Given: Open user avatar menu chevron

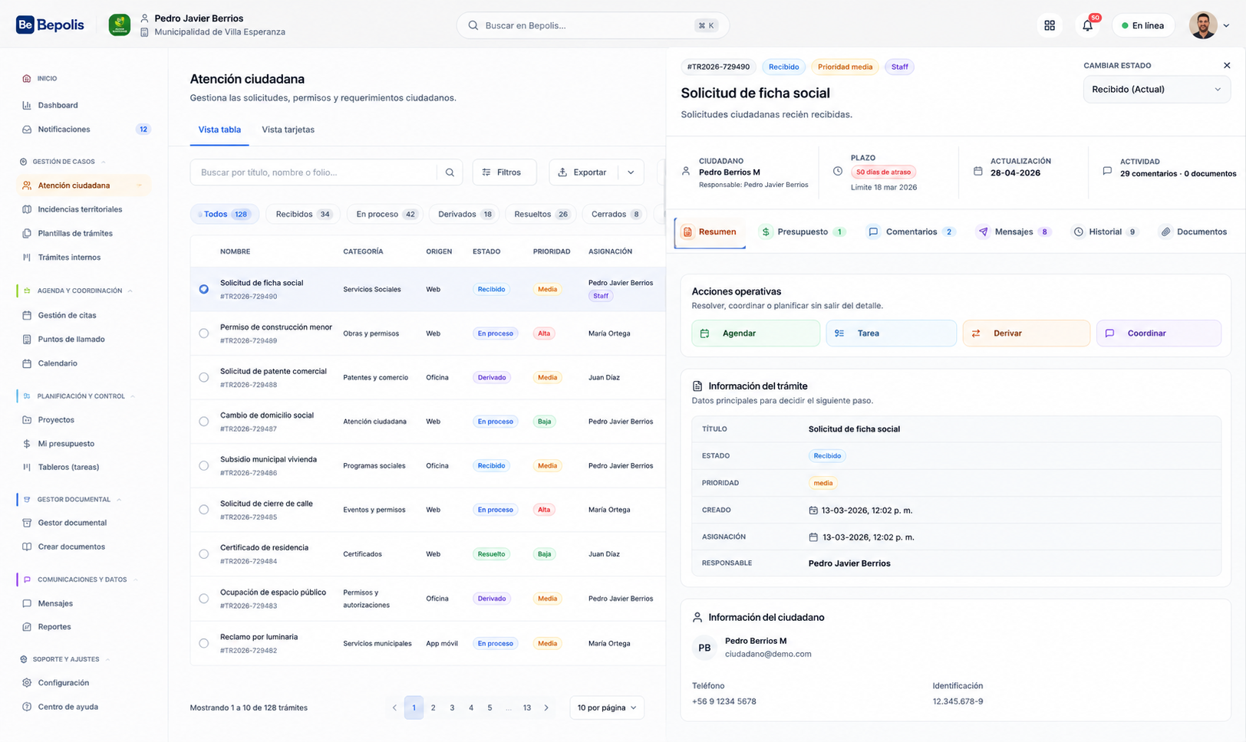Looking at the screenshot, I should coord(1226,25).
